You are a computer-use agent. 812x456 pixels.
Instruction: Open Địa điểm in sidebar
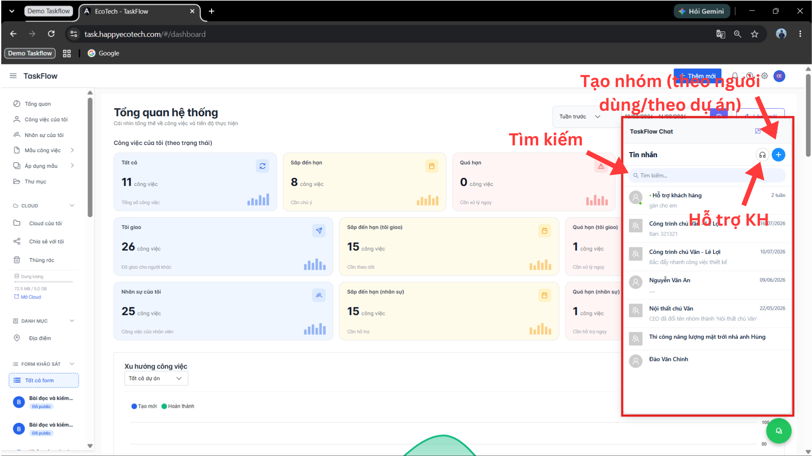pyautogui.click(x=40, y=339)
